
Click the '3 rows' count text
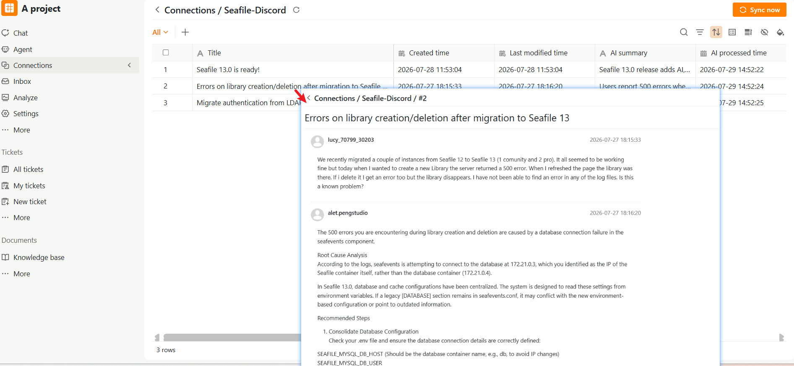point(166,350)
